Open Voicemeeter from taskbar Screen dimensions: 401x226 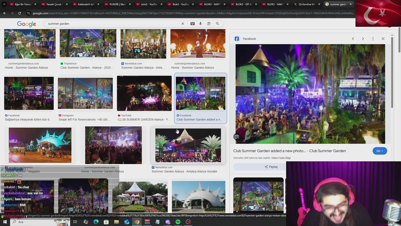click(147, 222)
